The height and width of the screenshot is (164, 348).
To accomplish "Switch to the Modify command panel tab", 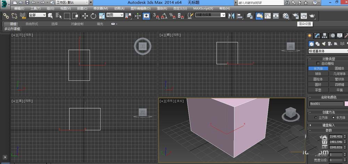I will click(317, 35).
